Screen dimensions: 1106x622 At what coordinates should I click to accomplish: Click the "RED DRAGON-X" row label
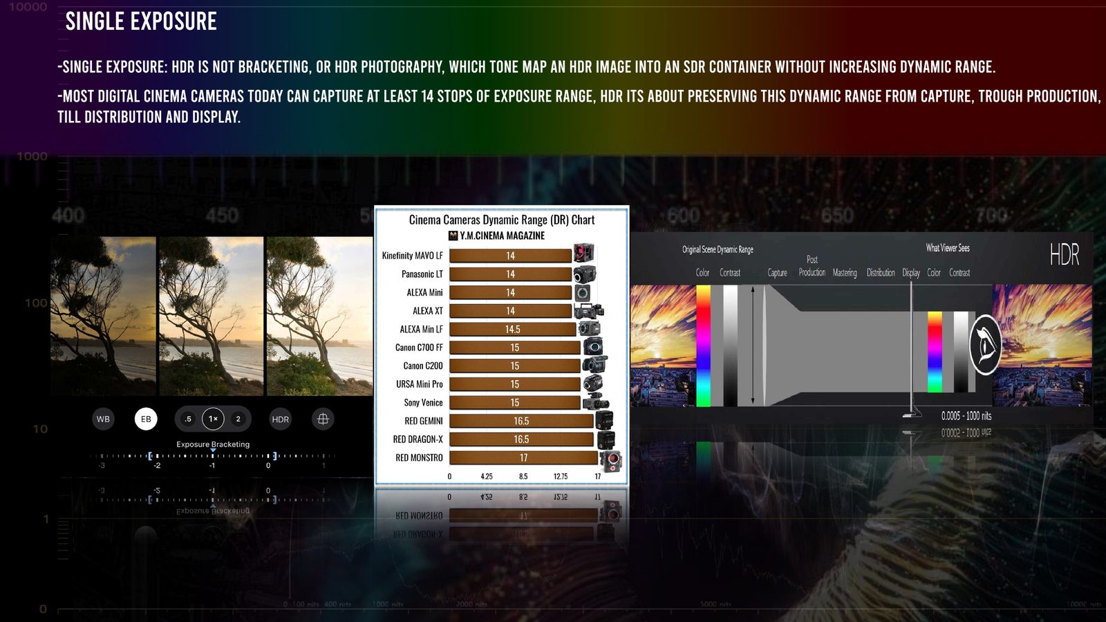(418, 439)
